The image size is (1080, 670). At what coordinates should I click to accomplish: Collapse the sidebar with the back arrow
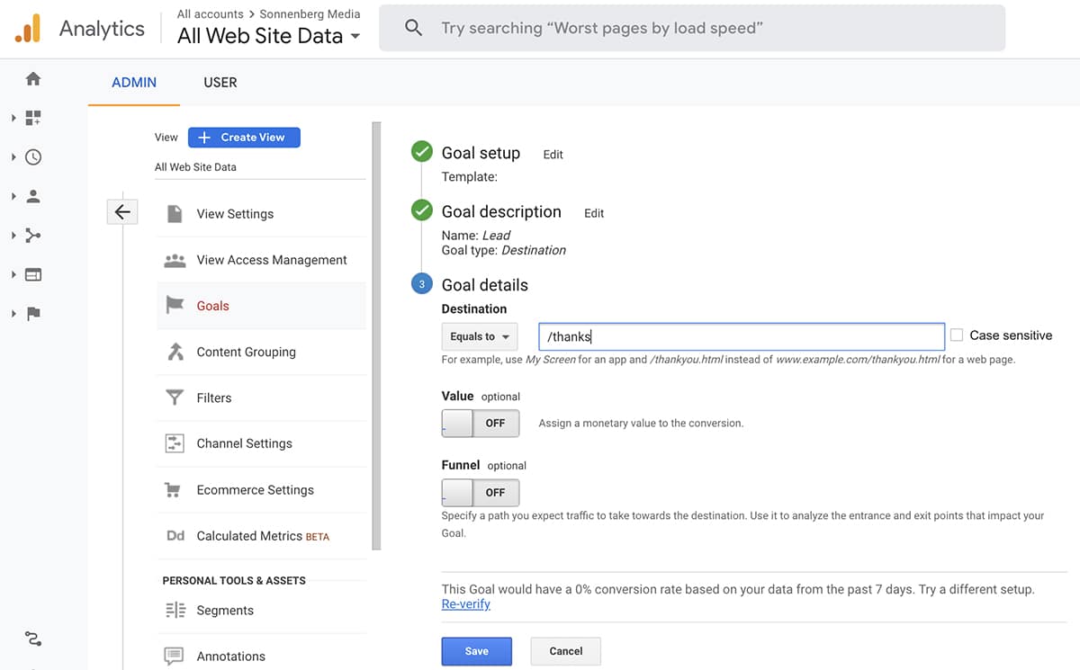(122, 211)
